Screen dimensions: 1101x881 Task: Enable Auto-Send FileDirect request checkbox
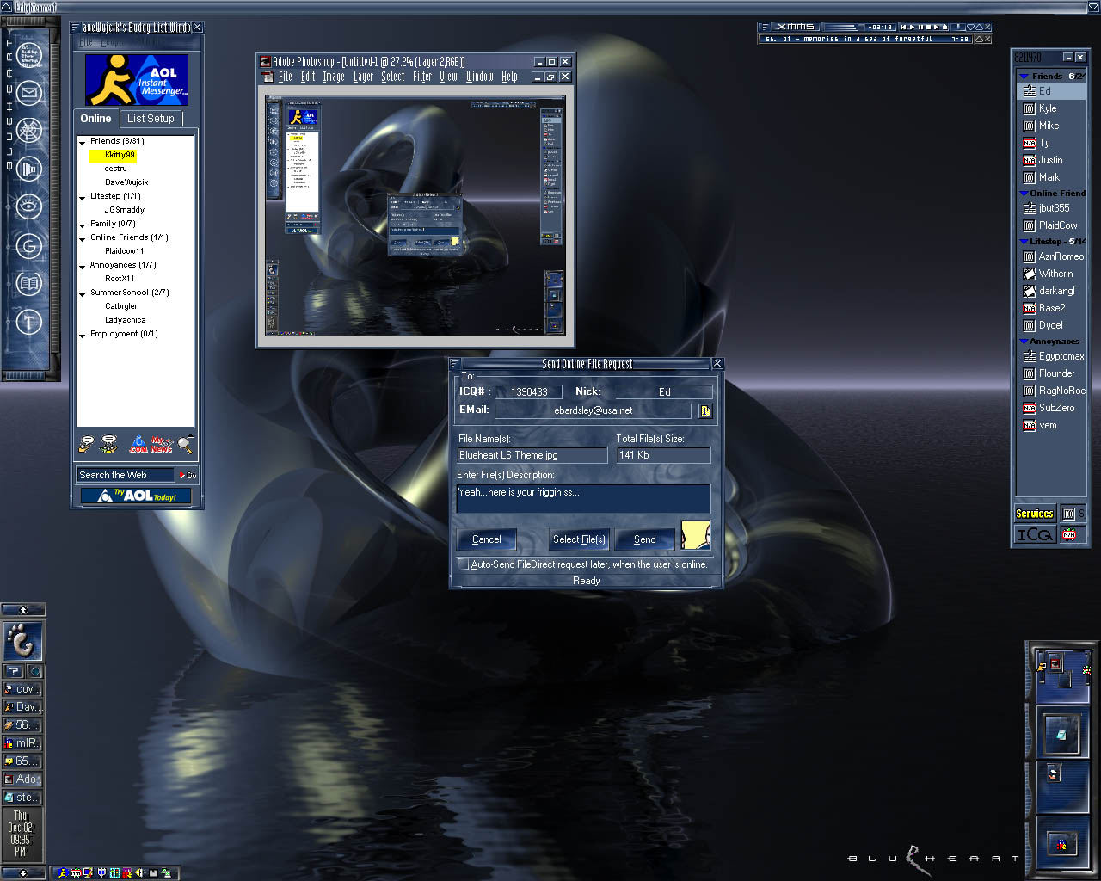(x=463, y=564)
